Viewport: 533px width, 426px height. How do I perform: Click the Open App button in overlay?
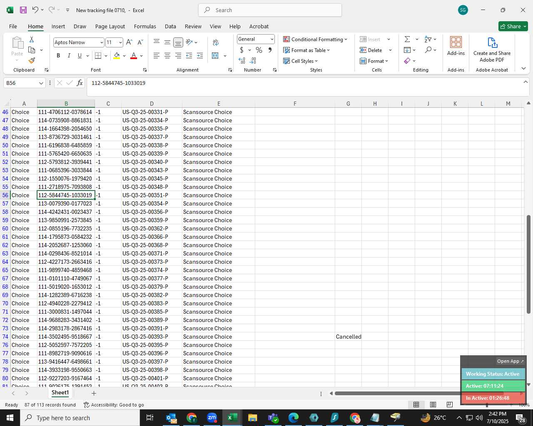coord(511,361)
